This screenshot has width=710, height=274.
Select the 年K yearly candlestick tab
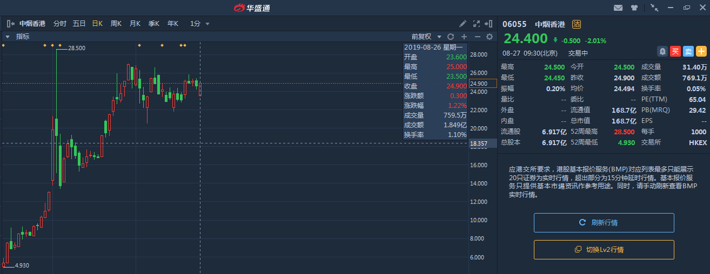pyautogui.click(x=173, y=24)
